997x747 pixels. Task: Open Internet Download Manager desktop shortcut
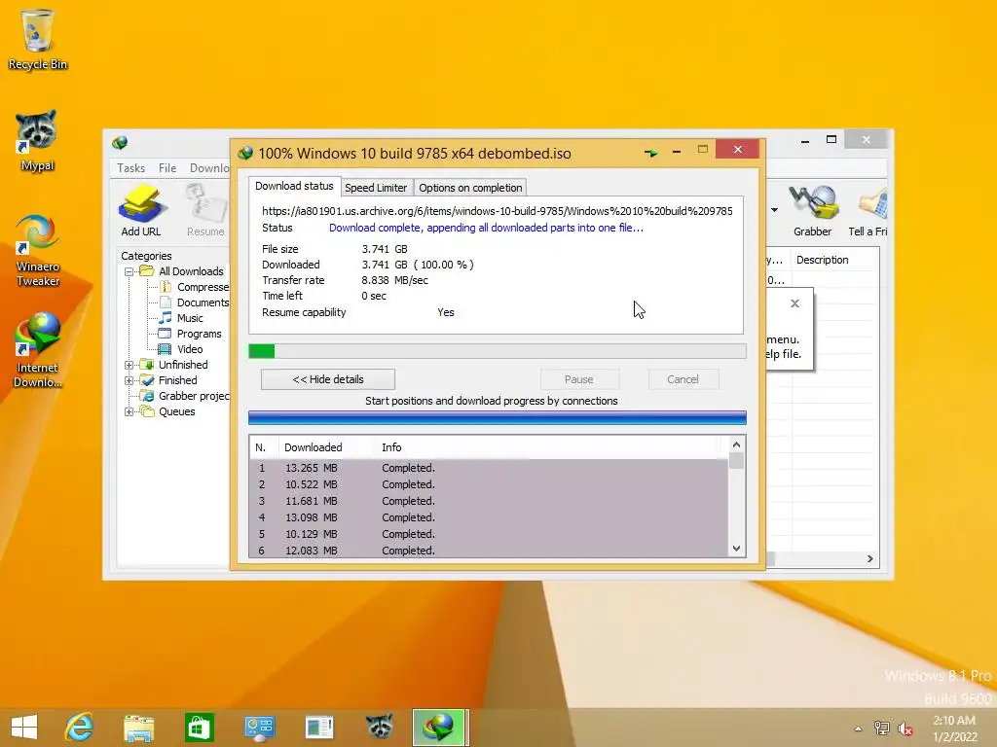(38, 349)
